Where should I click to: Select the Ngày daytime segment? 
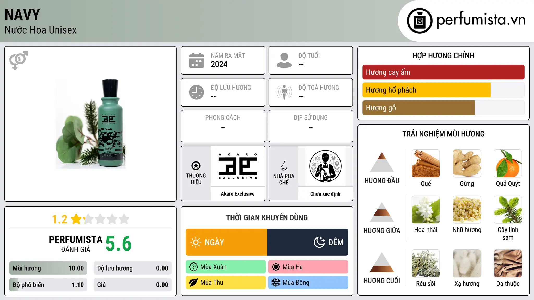pyautogui.click(x=226, y=242)
